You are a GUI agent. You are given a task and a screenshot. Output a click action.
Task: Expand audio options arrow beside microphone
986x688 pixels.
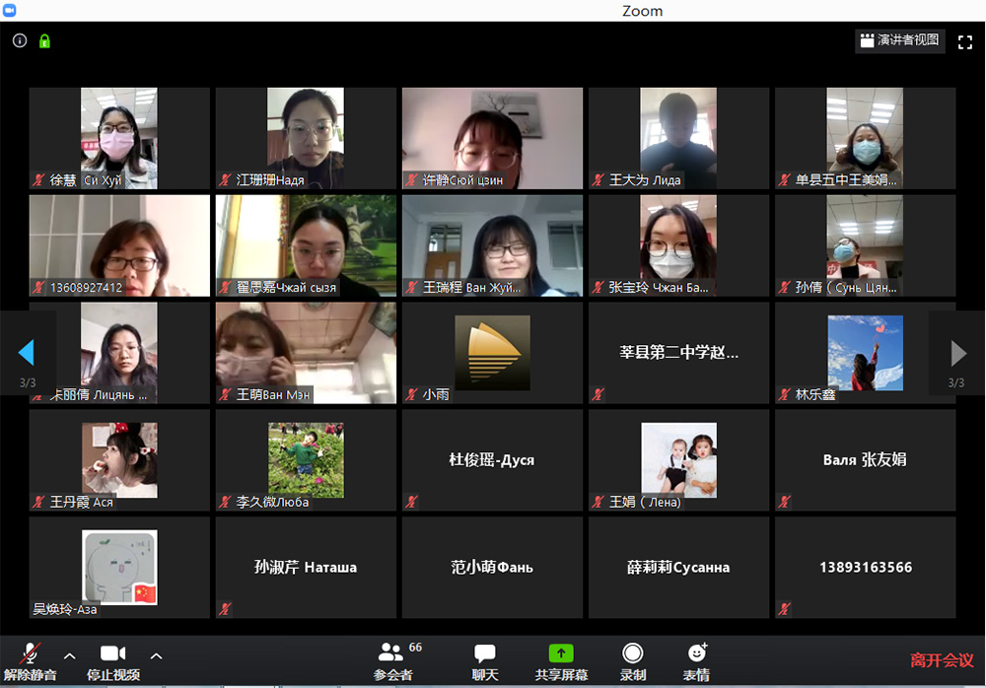click(69, 655)
